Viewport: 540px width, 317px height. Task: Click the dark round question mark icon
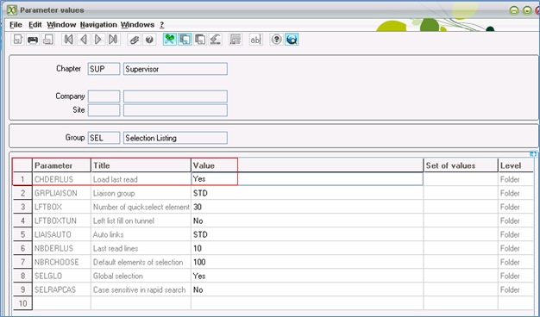click(x=149, y=40)
